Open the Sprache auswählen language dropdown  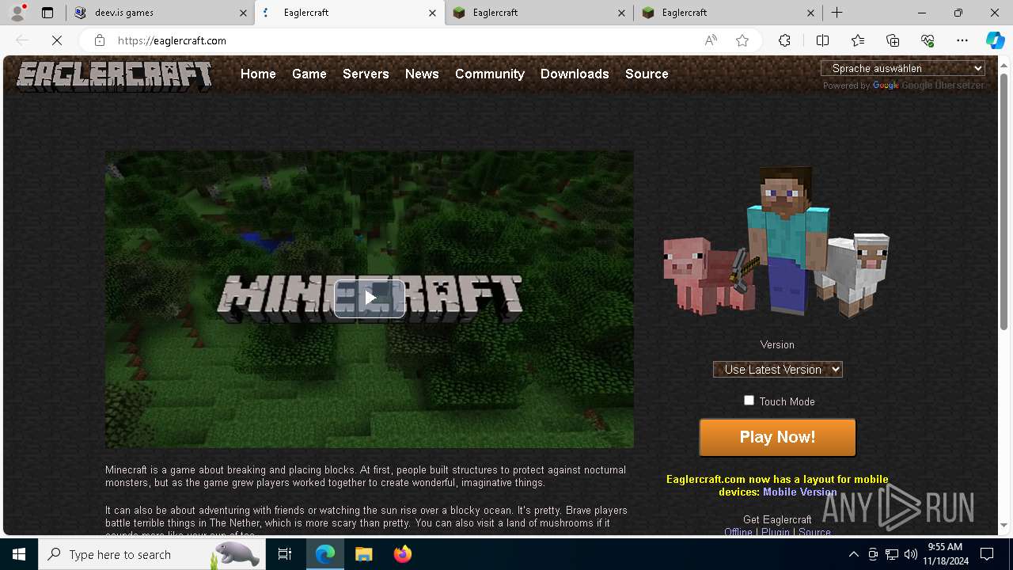click(x=902, y=69)
